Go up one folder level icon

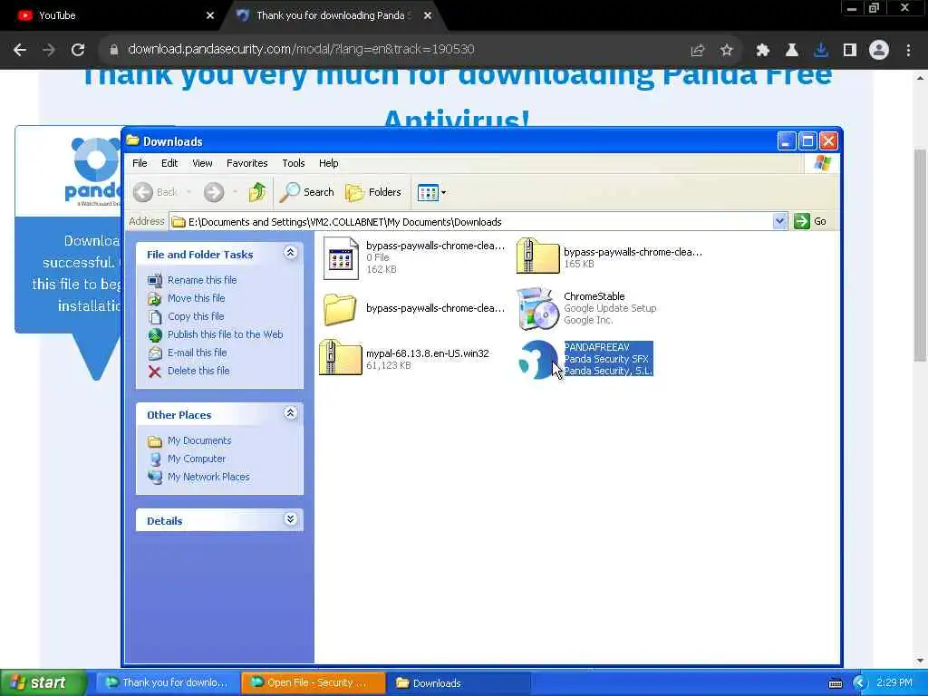tap(256, 192)
